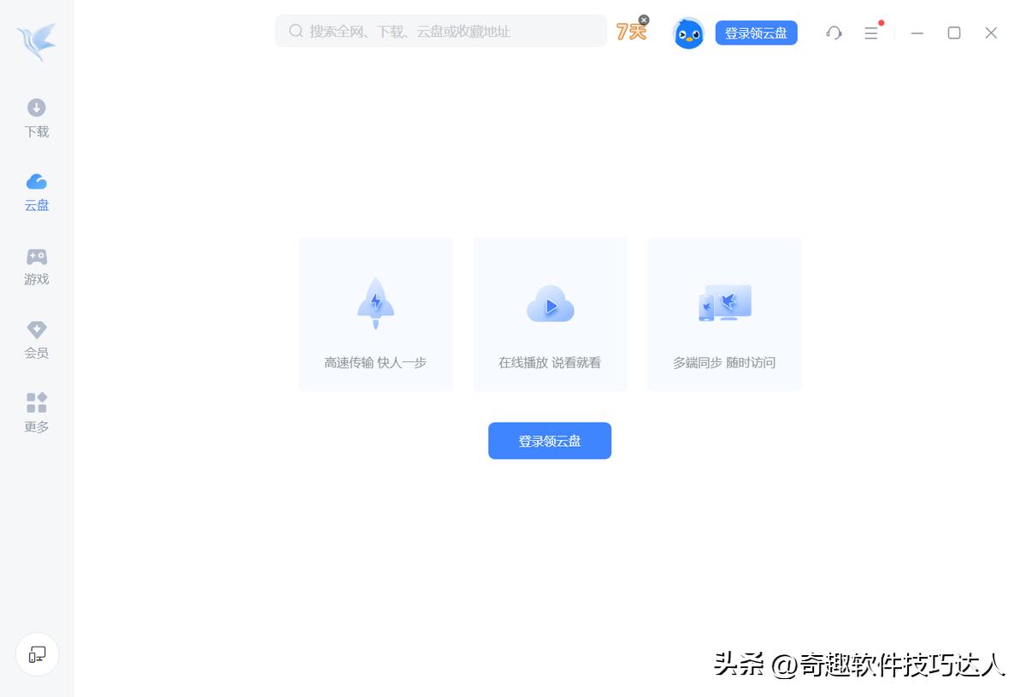Select the 在线播放 说看就看 feature card
The width and height of the screenshot is (1026, 697).
point(550,314)
